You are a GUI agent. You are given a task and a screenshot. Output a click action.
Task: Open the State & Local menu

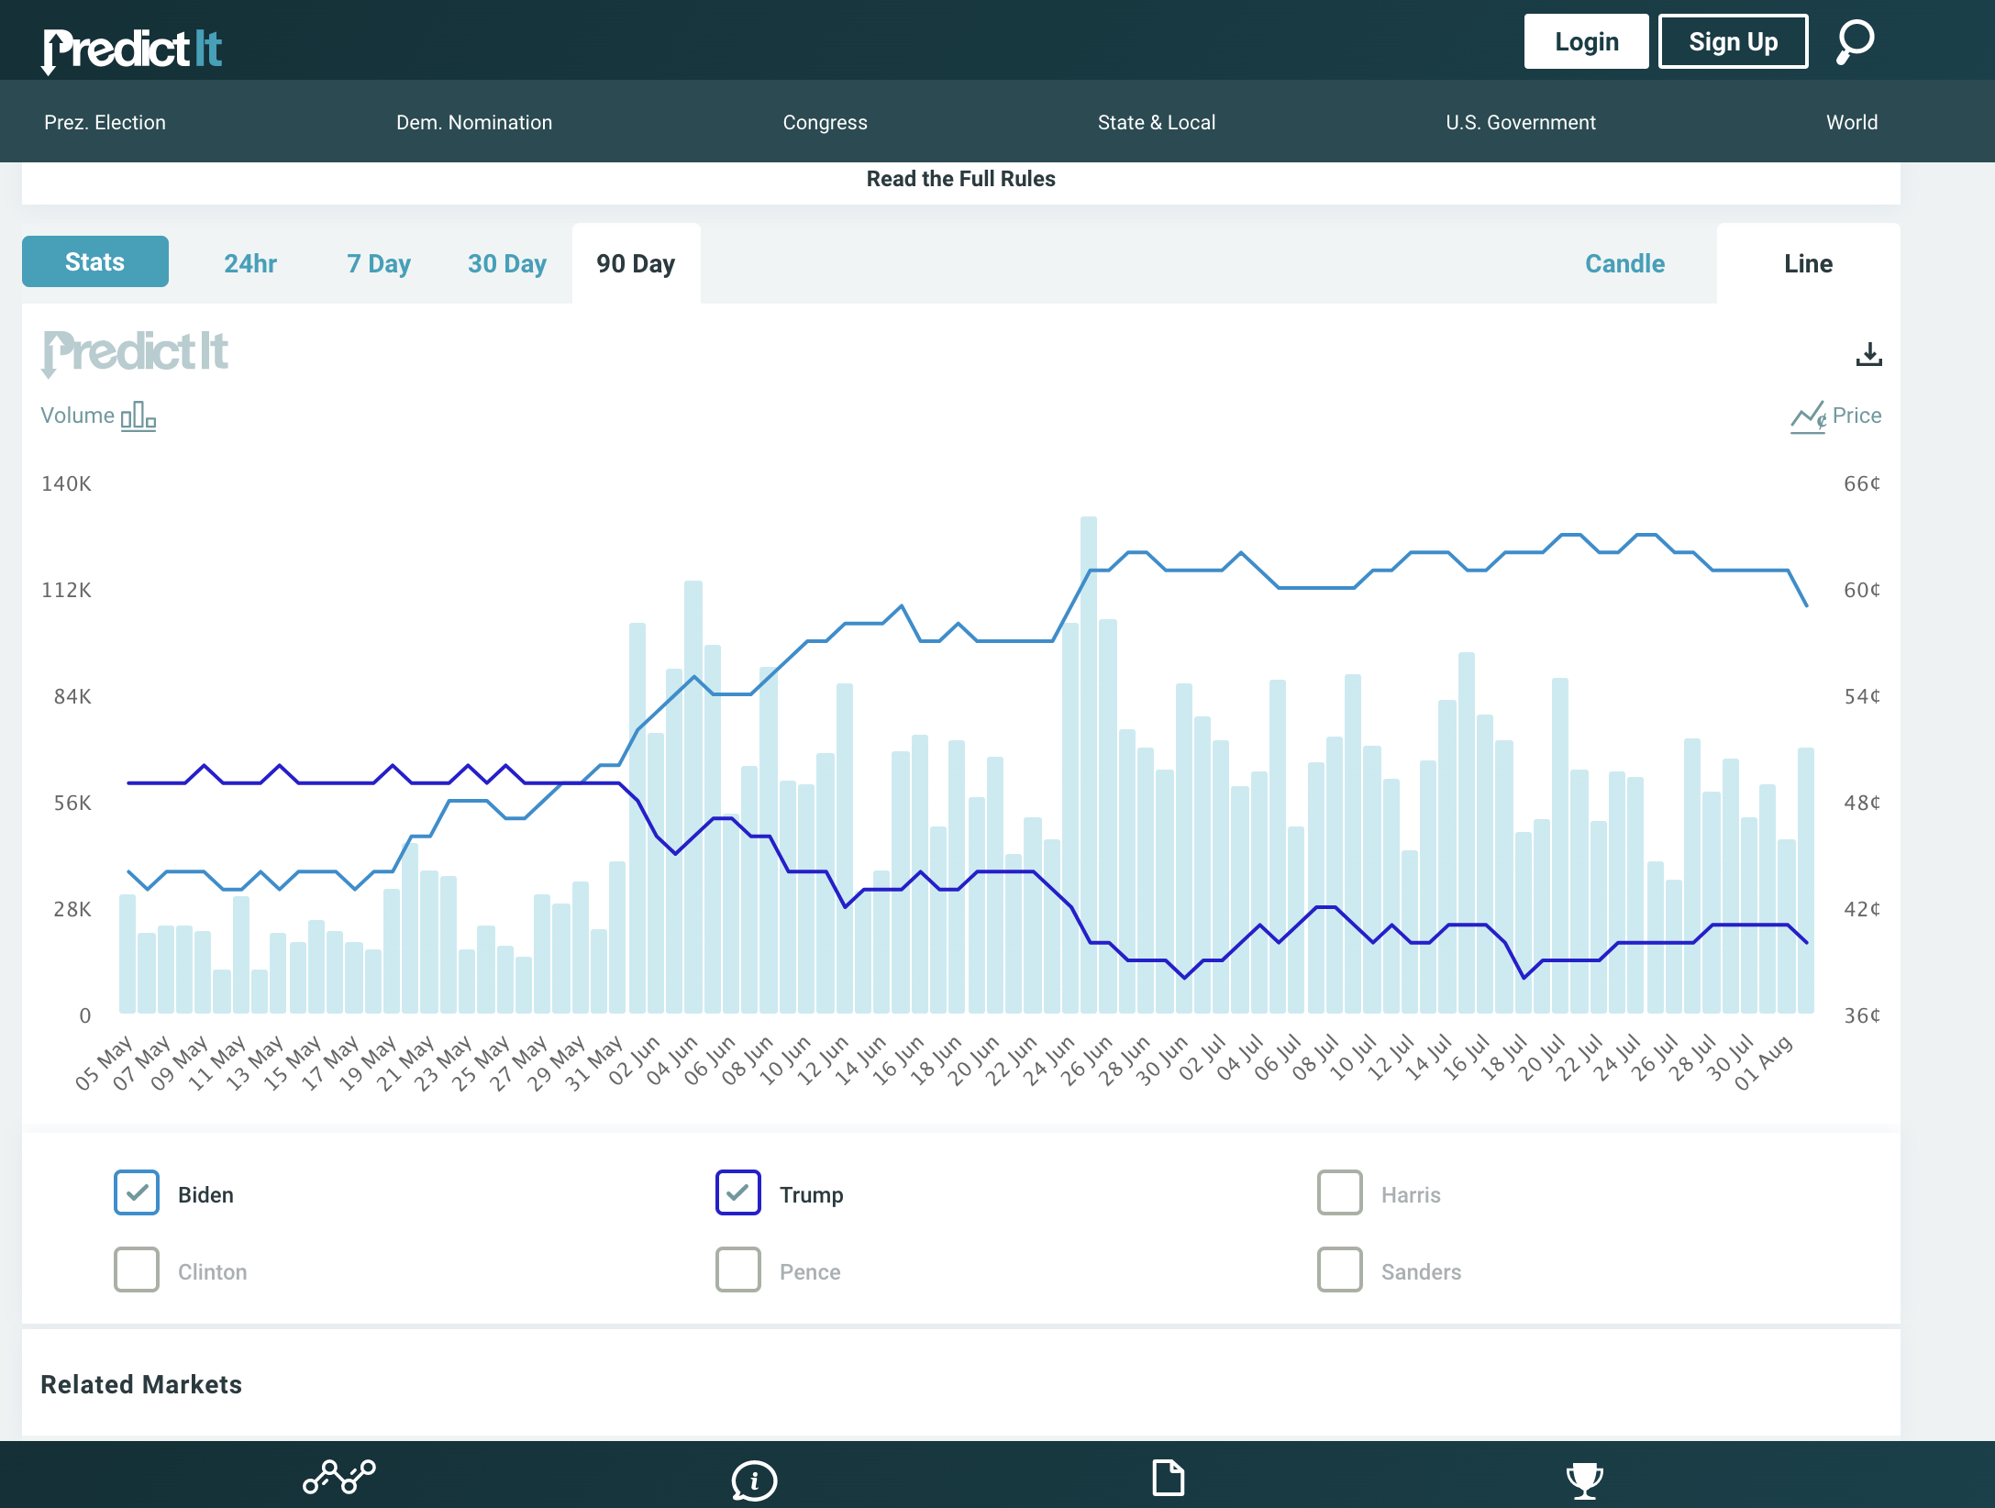click(x=1156, y=123)
